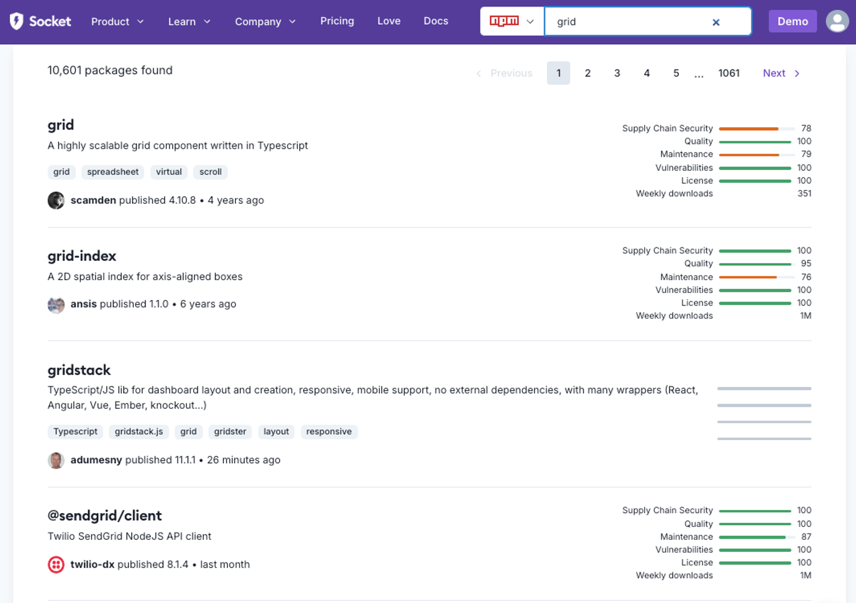
Task: Click @sendgrid/client's Maintenance score bar
Action: click(756, 537)
